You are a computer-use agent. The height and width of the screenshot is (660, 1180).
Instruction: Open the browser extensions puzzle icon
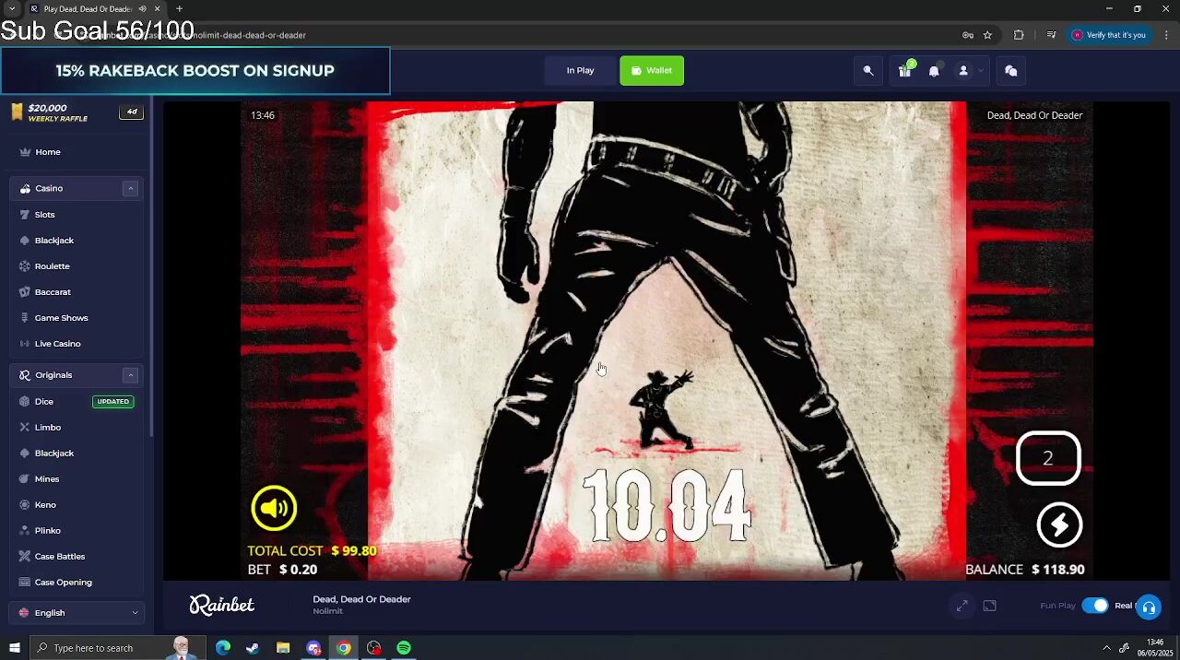click(x=1019, y=35)
